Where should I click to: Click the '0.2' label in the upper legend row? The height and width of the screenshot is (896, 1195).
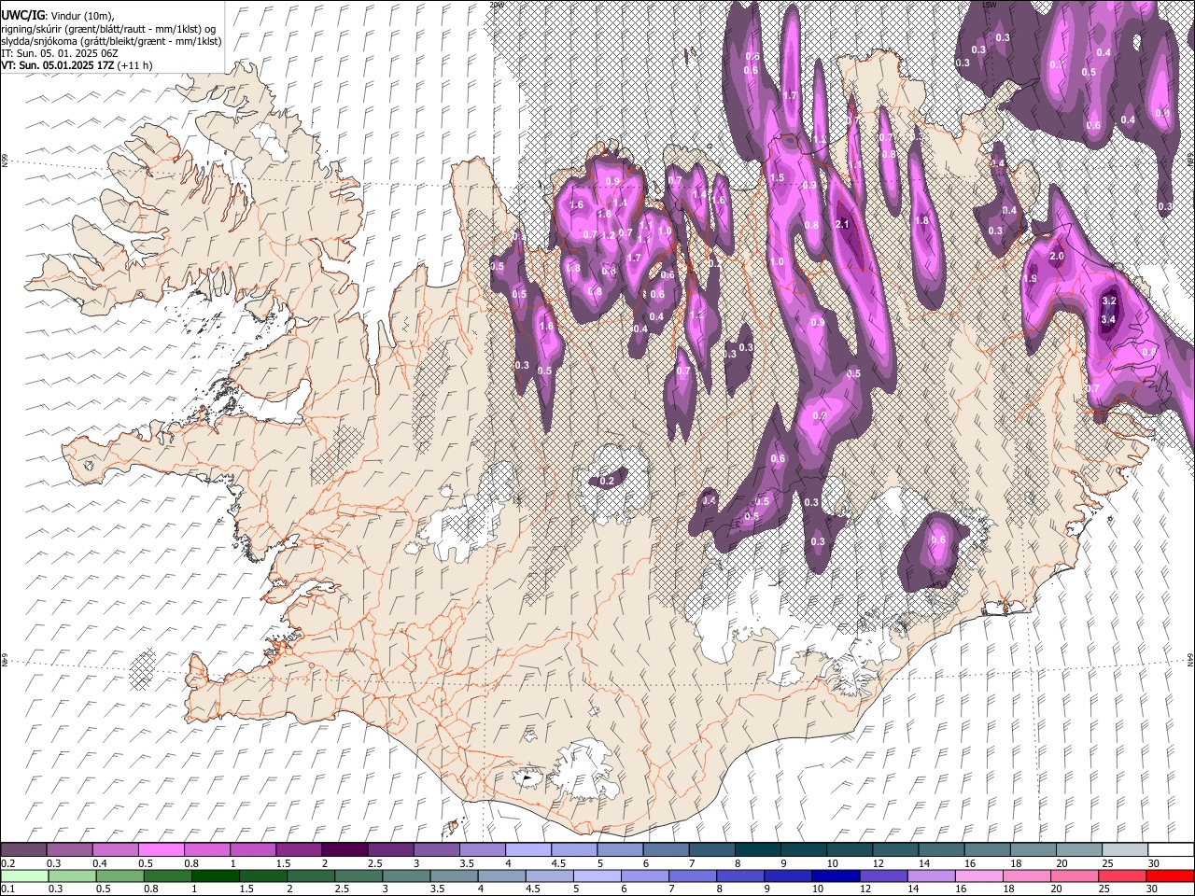click(8, 863)
